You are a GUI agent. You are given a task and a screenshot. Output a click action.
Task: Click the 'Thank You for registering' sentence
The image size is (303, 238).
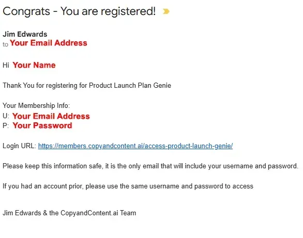(87, 85)
